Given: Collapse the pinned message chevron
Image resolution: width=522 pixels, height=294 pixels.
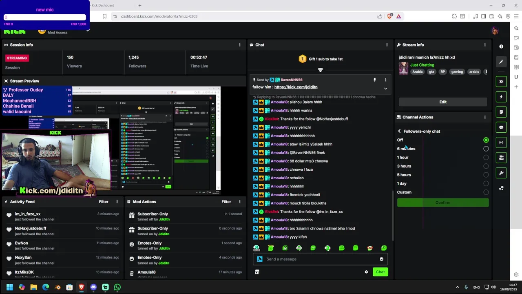Looking at the screenshot, I should point(385,88).
